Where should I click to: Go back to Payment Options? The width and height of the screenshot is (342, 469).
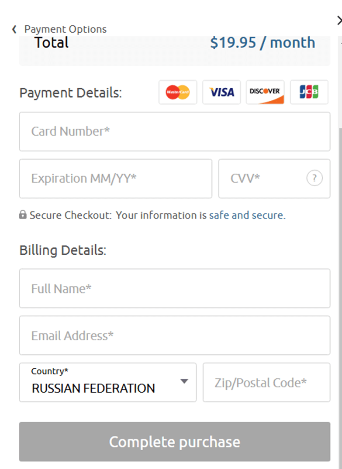coord(65,29)
